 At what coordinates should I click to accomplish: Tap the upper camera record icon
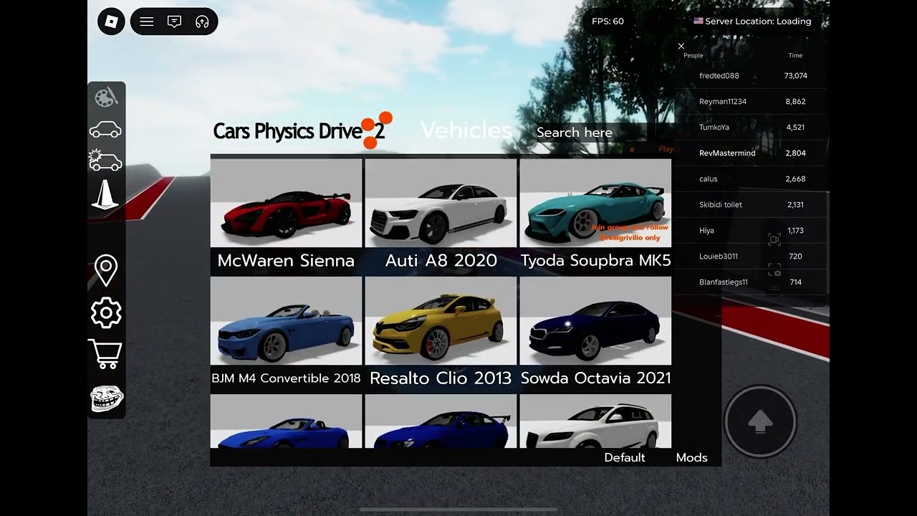(x=774, y=239)
